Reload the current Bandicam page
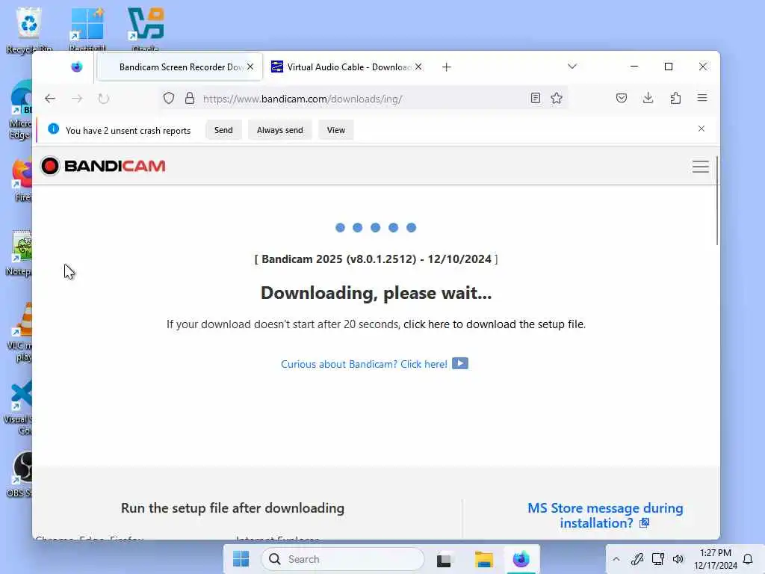 tap(103, 99)
